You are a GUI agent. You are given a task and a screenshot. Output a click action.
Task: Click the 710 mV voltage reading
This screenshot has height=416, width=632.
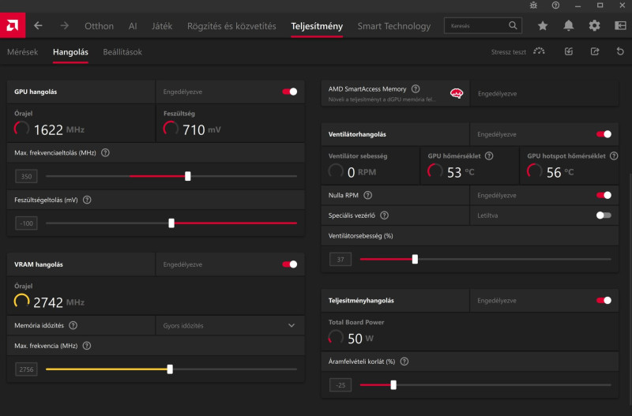[201, 129]
